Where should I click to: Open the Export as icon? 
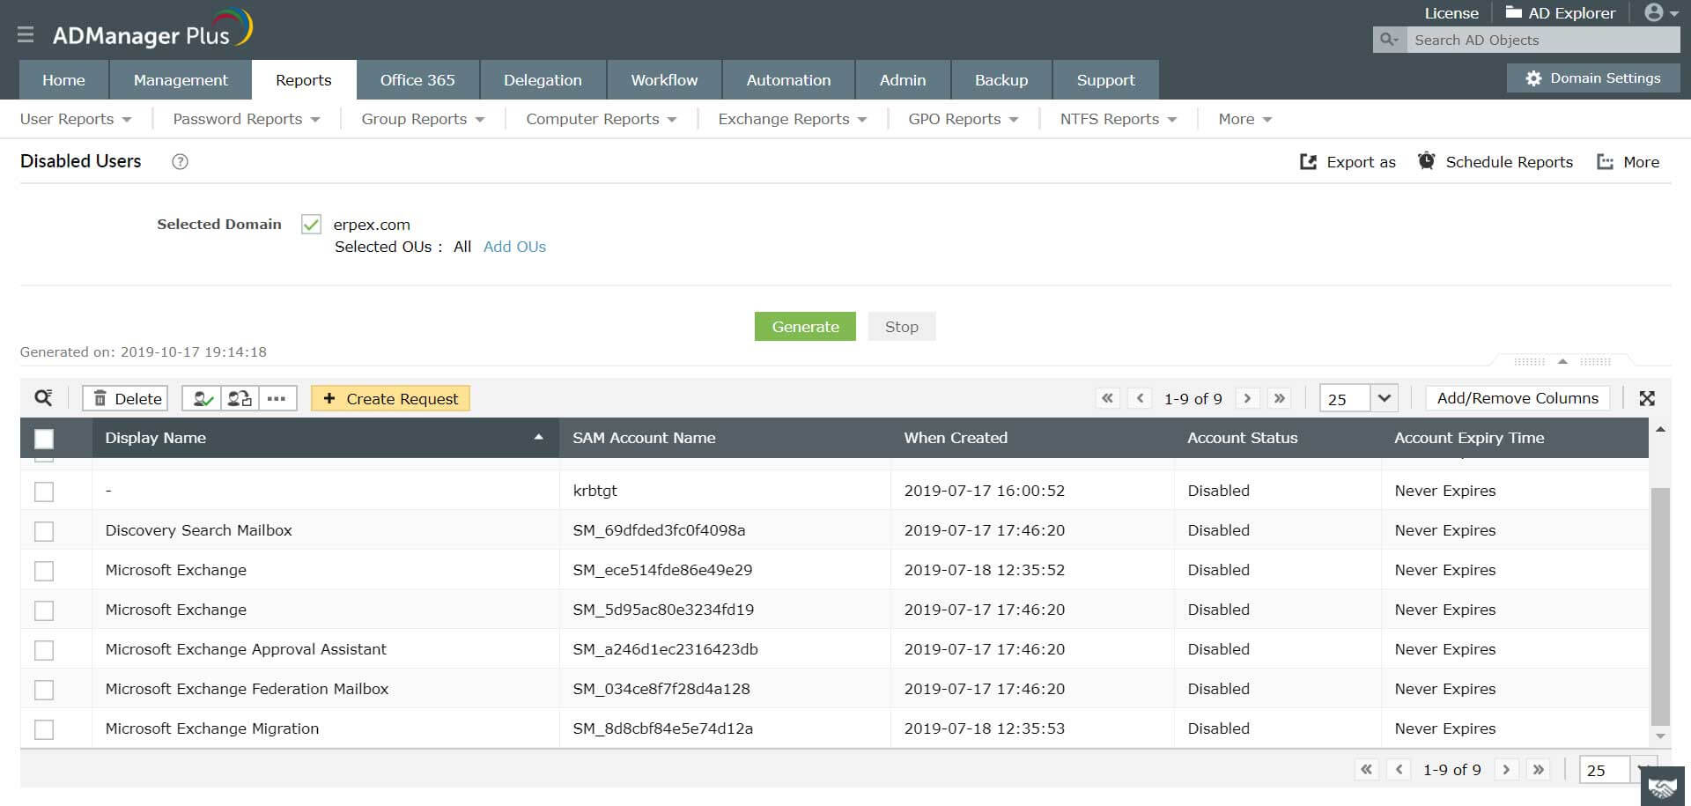pos(1310,161)
